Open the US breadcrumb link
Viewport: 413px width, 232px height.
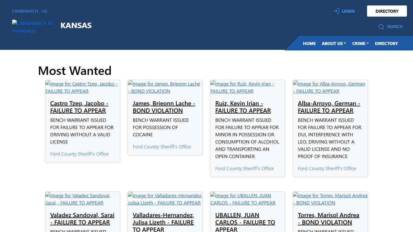(45, 11)
